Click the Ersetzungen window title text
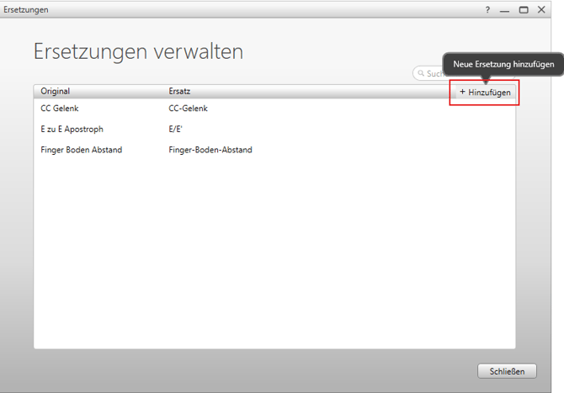 pyautogui.click(x=26, y=10)
